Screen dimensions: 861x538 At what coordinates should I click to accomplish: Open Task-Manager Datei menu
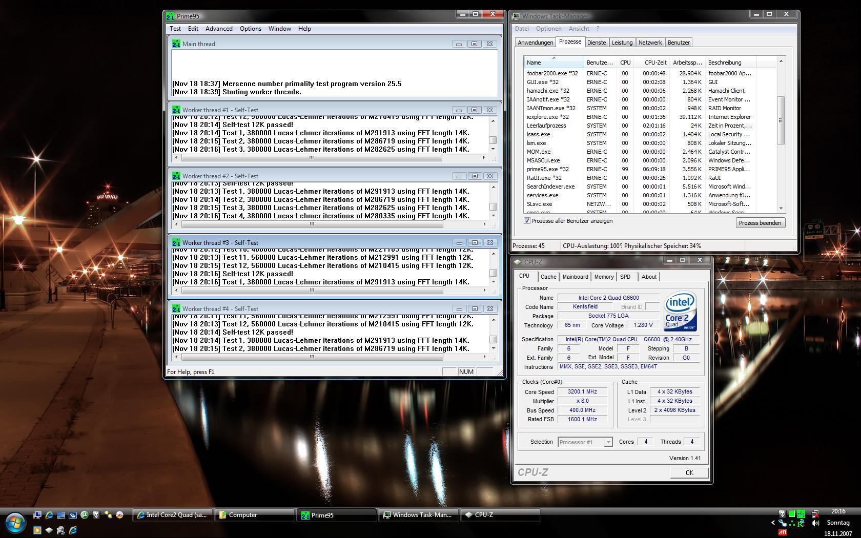[x=522, y=29]
